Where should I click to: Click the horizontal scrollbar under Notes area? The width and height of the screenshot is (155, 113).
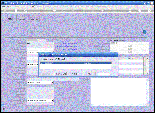click(119, 105)
